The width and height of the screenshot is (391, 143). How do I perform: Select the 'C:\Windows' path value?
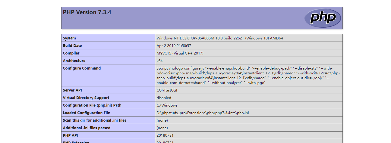[x=167, y=105]
